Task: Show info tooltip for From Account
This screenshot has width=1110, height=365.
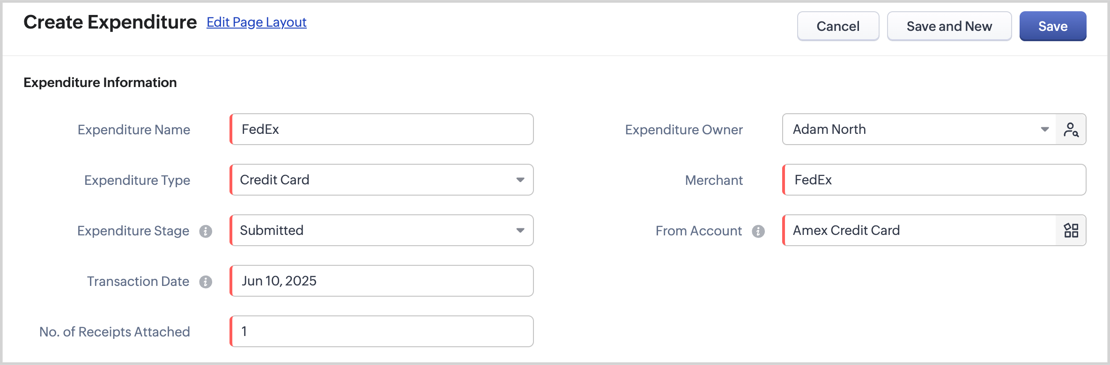Action: pos(758,231)
